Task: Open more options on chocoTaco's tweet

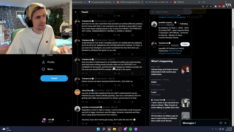Action: coord(142,91)
